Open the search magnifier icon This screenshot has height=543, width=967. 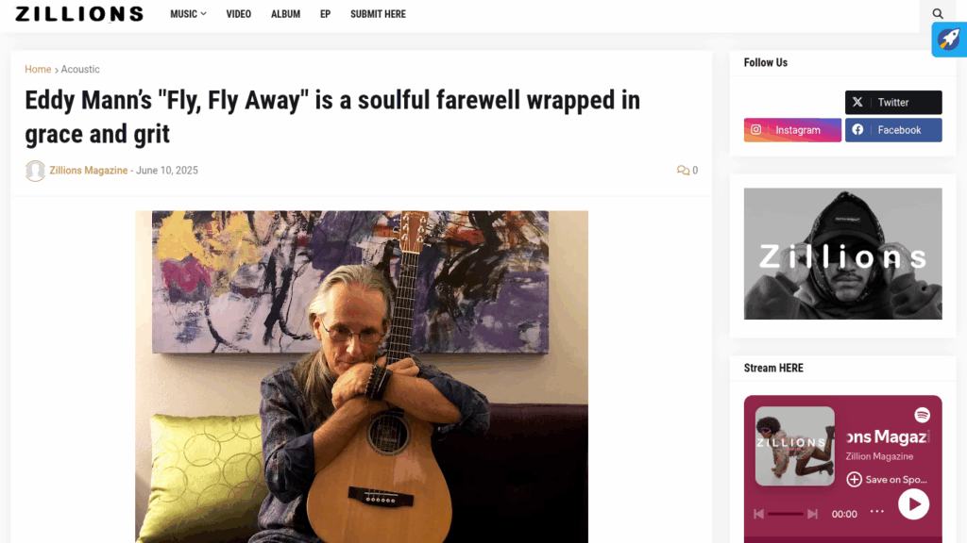point(938,13)
